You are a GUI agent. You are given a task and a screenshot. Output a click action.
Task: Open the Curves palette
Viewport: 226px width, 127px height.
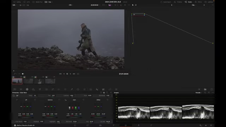click(x=53, y=89)
